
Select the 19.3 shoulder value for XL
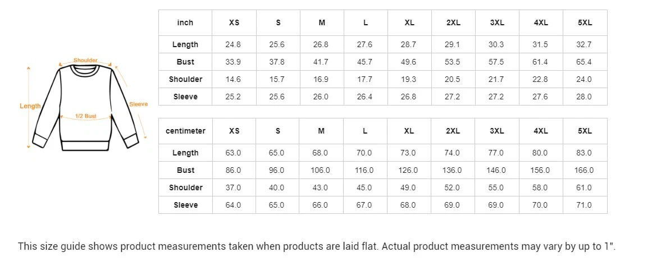click(409, 79)
